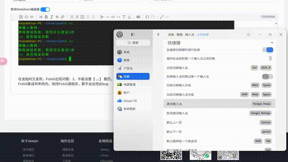
Task: Insert horizontal line with dash icon
Action: 108,17
